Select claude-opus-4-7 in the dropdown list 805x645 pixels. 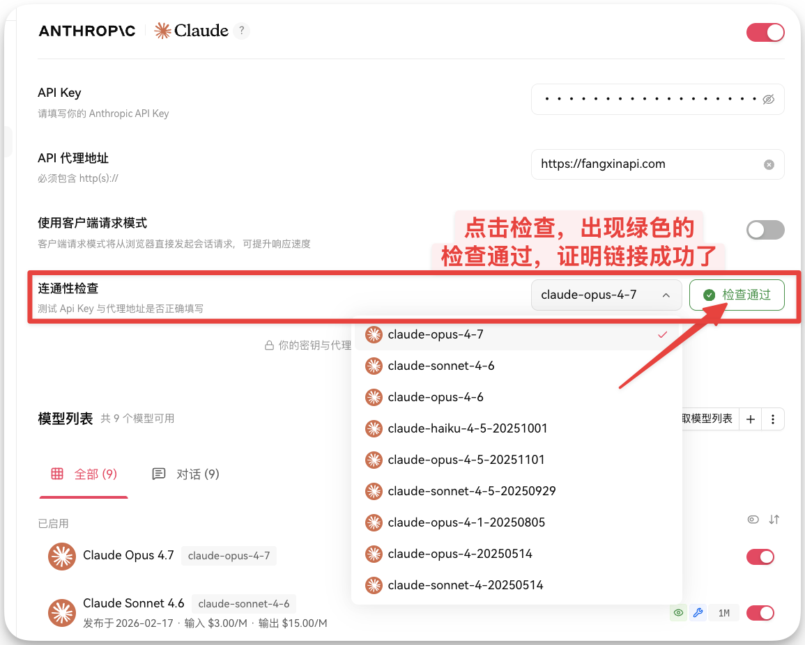click(516, 334)
